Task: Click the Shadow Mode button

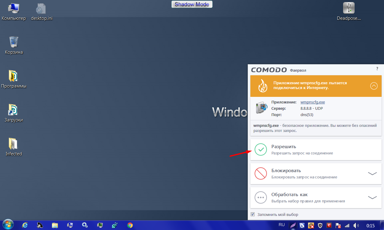Action: tap(192, 4)
